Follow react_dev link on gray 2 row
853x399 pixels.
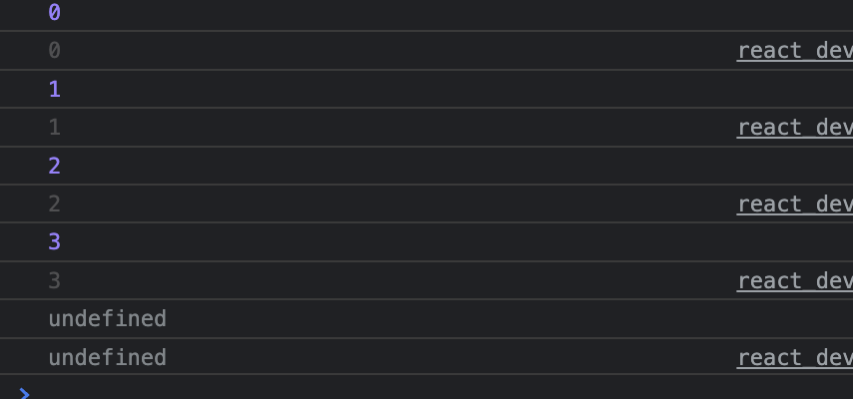794,204
